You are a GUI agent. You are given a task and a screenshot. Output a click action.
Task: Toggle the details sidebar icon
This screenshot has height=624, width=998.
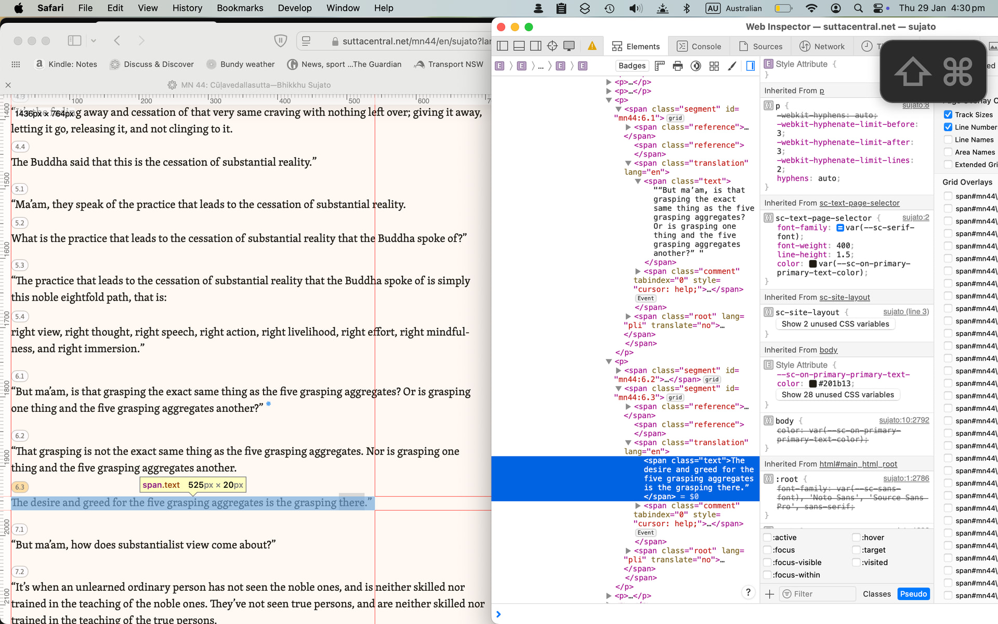point(751,66)
